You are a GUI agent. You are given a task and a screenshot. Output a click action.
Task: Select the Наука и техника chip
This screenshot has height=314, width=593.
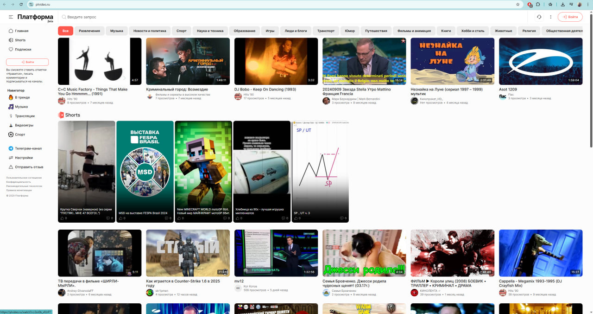[x=210, y=31]
